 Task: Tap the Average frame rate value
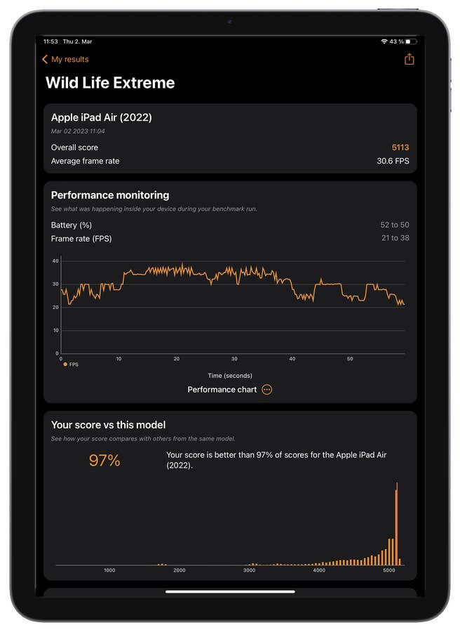coord(393,162)
